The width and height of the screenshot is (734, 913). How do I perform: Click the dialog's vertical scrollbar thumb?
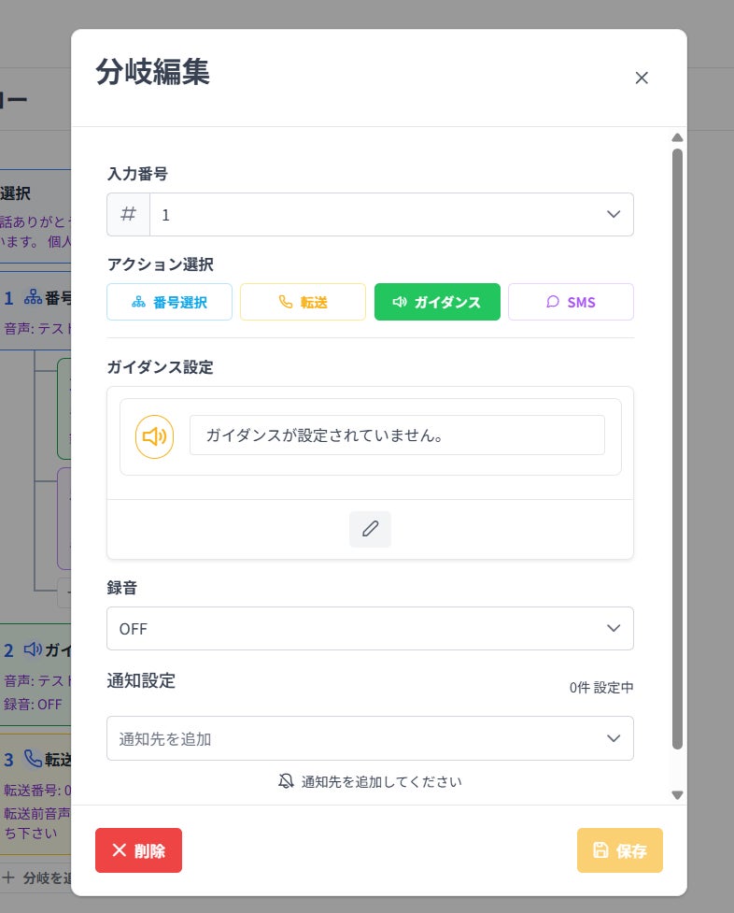pyautogui.click(x=677, y=449)
